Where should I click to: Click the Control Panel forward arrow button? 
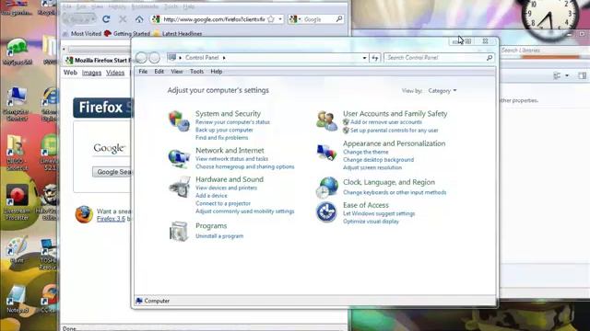point(154,57)
